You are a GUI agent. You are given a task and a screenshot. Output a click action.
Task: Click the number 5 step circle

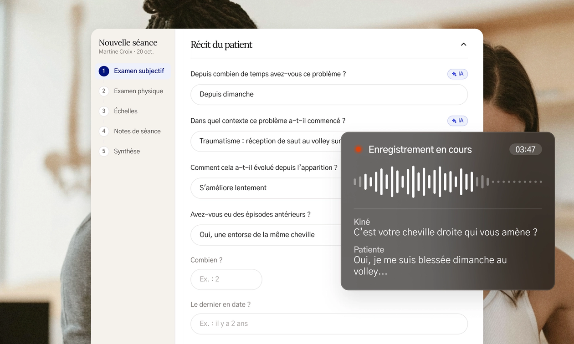click(104, 151)
